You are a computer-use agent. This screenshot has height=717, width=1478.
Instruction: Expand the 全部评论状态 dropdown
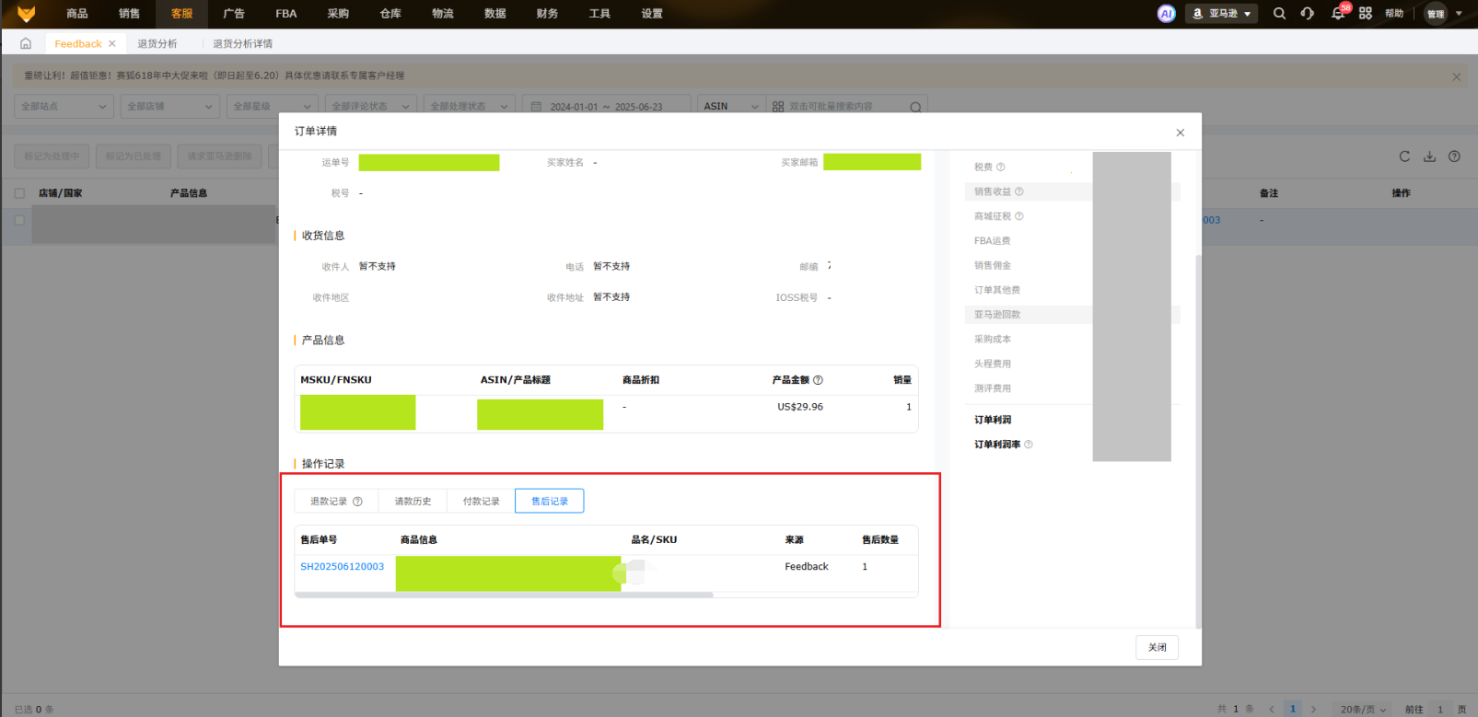(370, 107)
